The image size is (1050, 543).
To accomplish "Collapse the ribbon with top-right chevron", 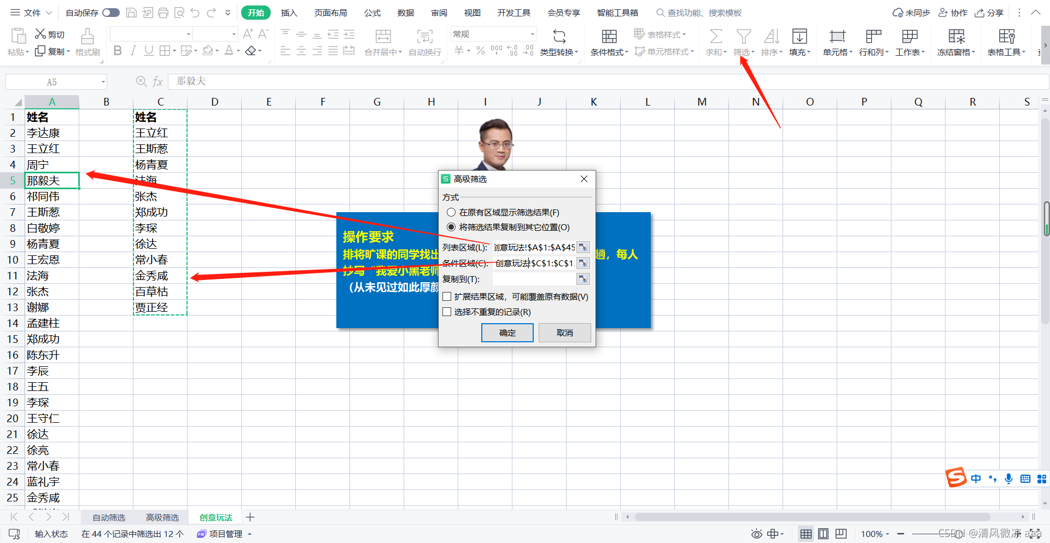I will [1036, 13].
